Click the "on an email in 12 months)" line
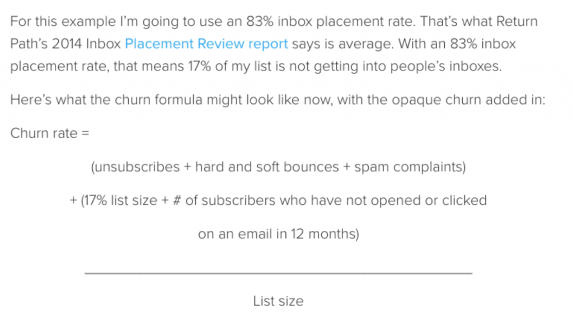Screen dimensions: 573x331 pos(279,234)
